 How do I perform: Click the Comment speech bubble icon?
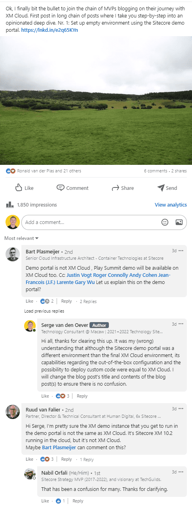click(x=61, y=188)
